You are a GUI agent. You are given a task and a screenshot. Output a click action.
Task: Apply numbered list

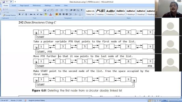pyautogui.click(x=62, y=10)
